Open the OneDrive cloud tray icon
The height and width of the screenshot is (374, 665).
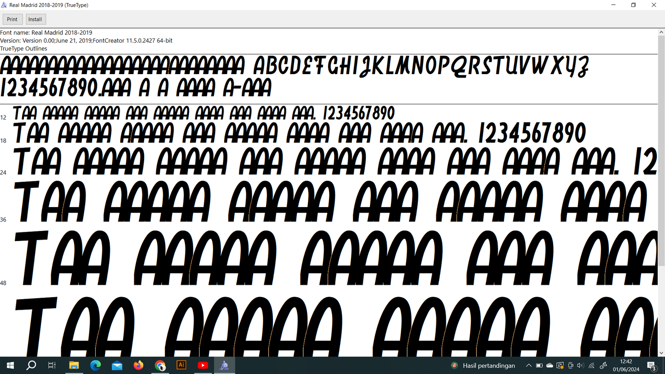(x=549, y=366)
